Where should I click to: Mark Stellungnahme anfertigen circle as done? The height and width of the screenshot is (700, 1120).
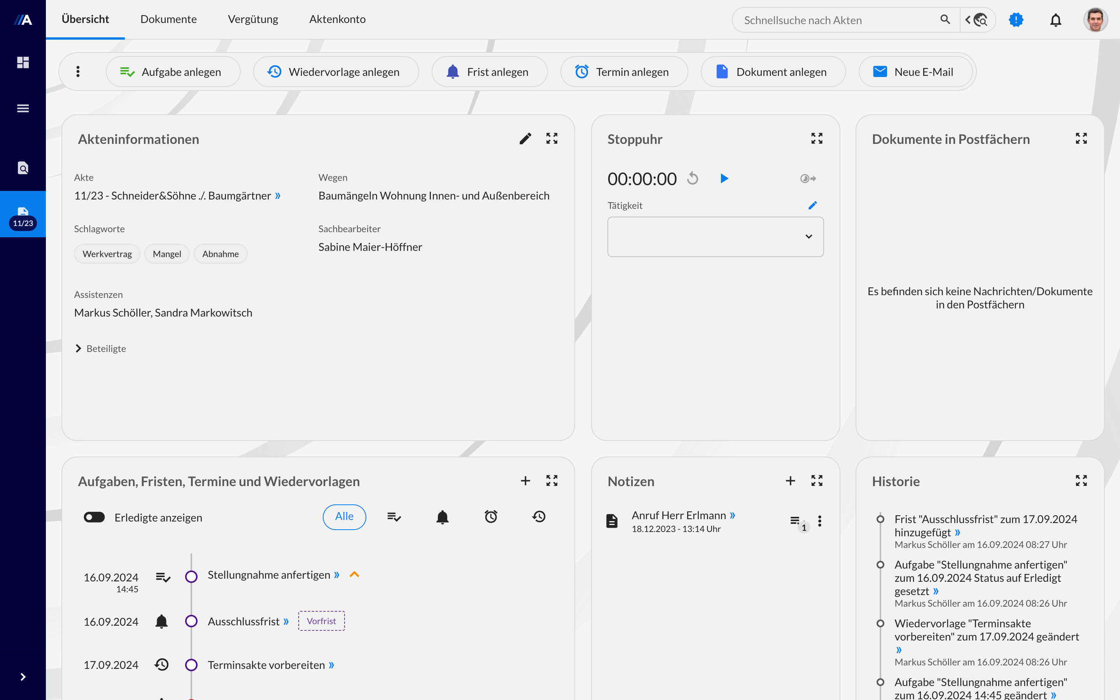coord(191,576)
